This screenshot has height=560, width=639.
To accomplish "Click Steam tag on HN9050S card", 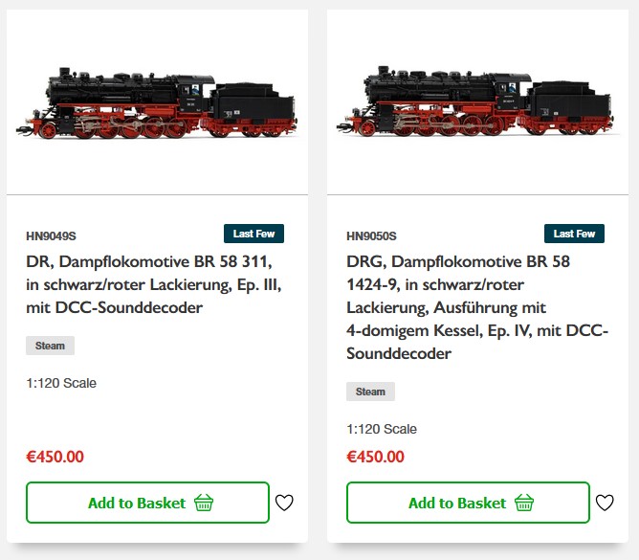I will pos(370,392).
